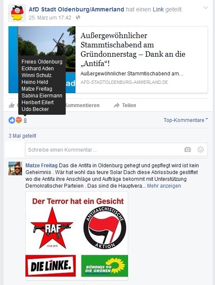Click in the 'Schreibe einen Kommentar' field

pyautogui.click(x=117, y=149)
